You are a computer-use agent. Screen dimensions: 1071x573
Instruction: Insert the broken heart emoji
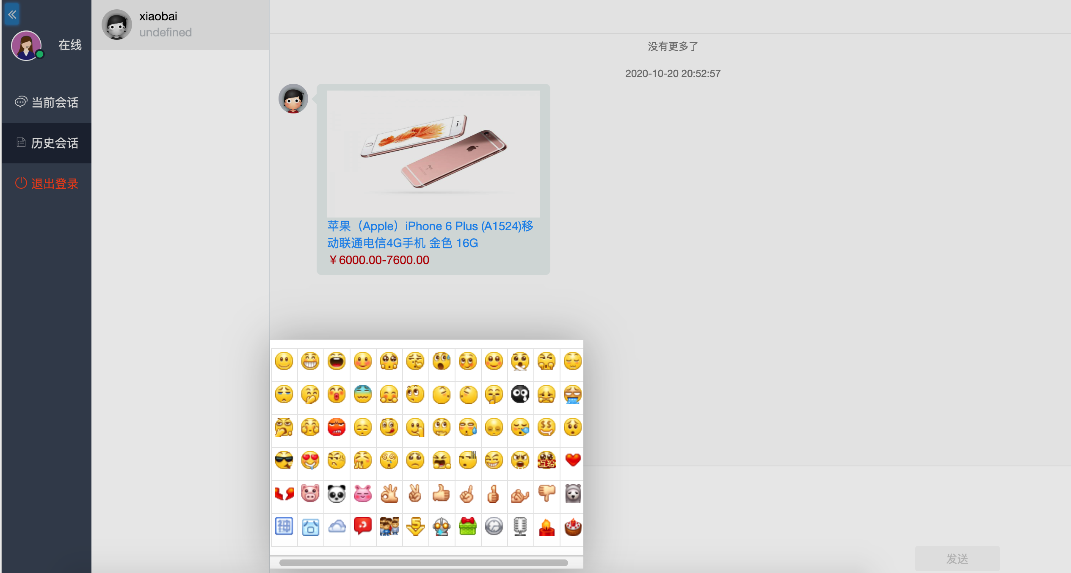click(284, 493)
